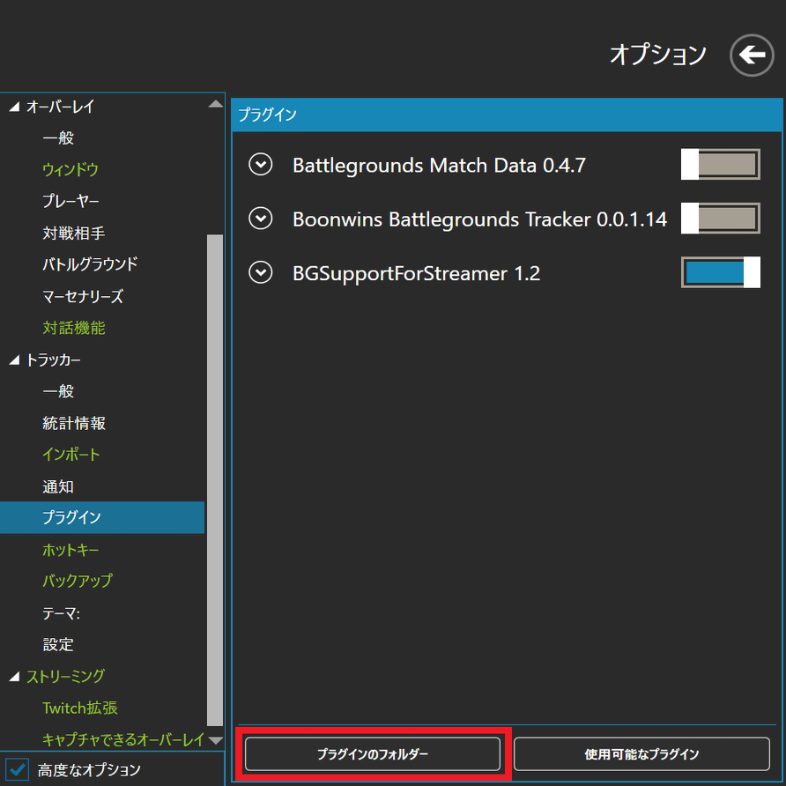Select テーマ: in sidebar
This screenshot has width=786, height=786.
(61, 612)
